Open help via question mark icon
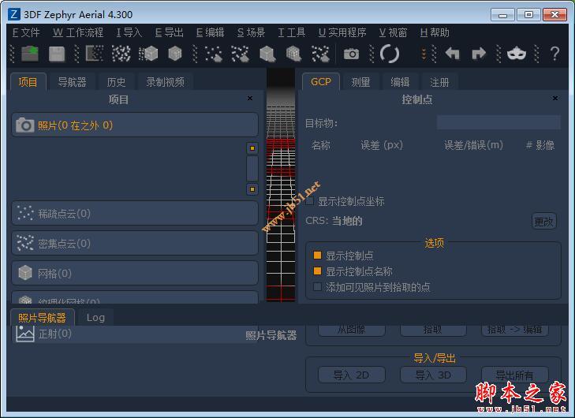The height and width of the screenshot is (418, 575). pyautogui.click(x=554, y=54)
